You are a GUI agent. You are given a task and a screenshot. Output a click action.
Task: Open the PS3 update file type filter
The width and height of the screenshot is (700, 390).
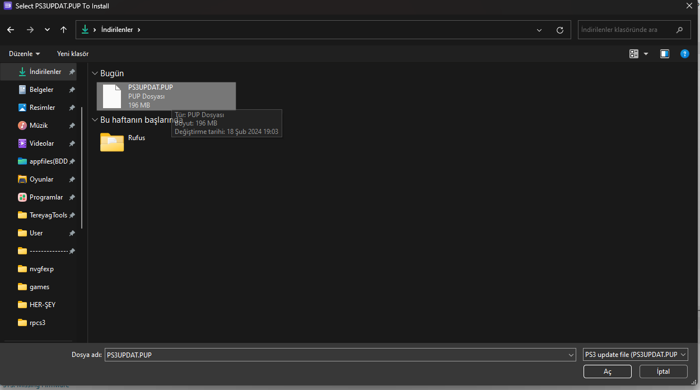coord(635,355)
